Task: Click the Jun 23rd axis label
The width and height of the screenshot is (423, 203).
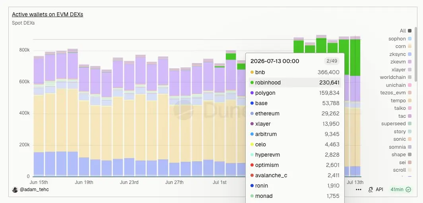Action: coord(129,182)
